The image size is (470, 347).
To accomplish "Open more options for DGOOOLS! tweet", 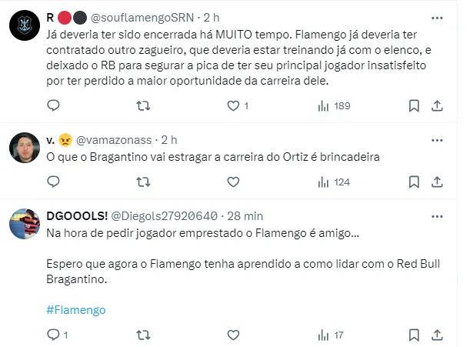I will click(437, 215).
